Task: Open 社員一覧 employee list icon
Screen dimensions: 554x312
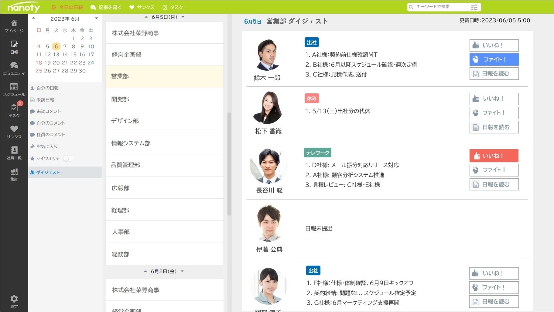Action: tap(14, 153)
